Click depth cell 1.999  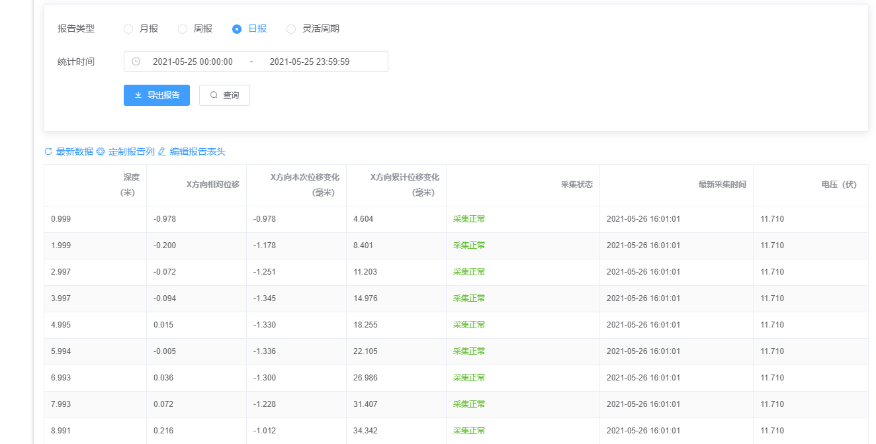61,245
